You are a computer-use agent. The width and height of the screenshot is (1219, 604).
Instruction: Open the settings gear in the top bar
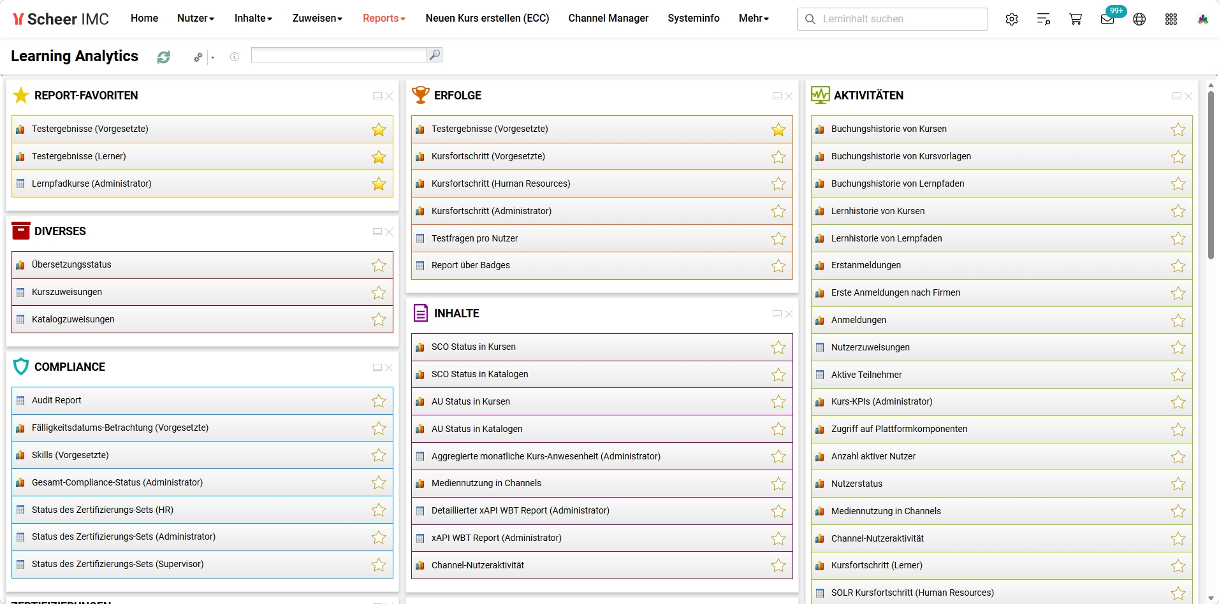click(1012, 19)
